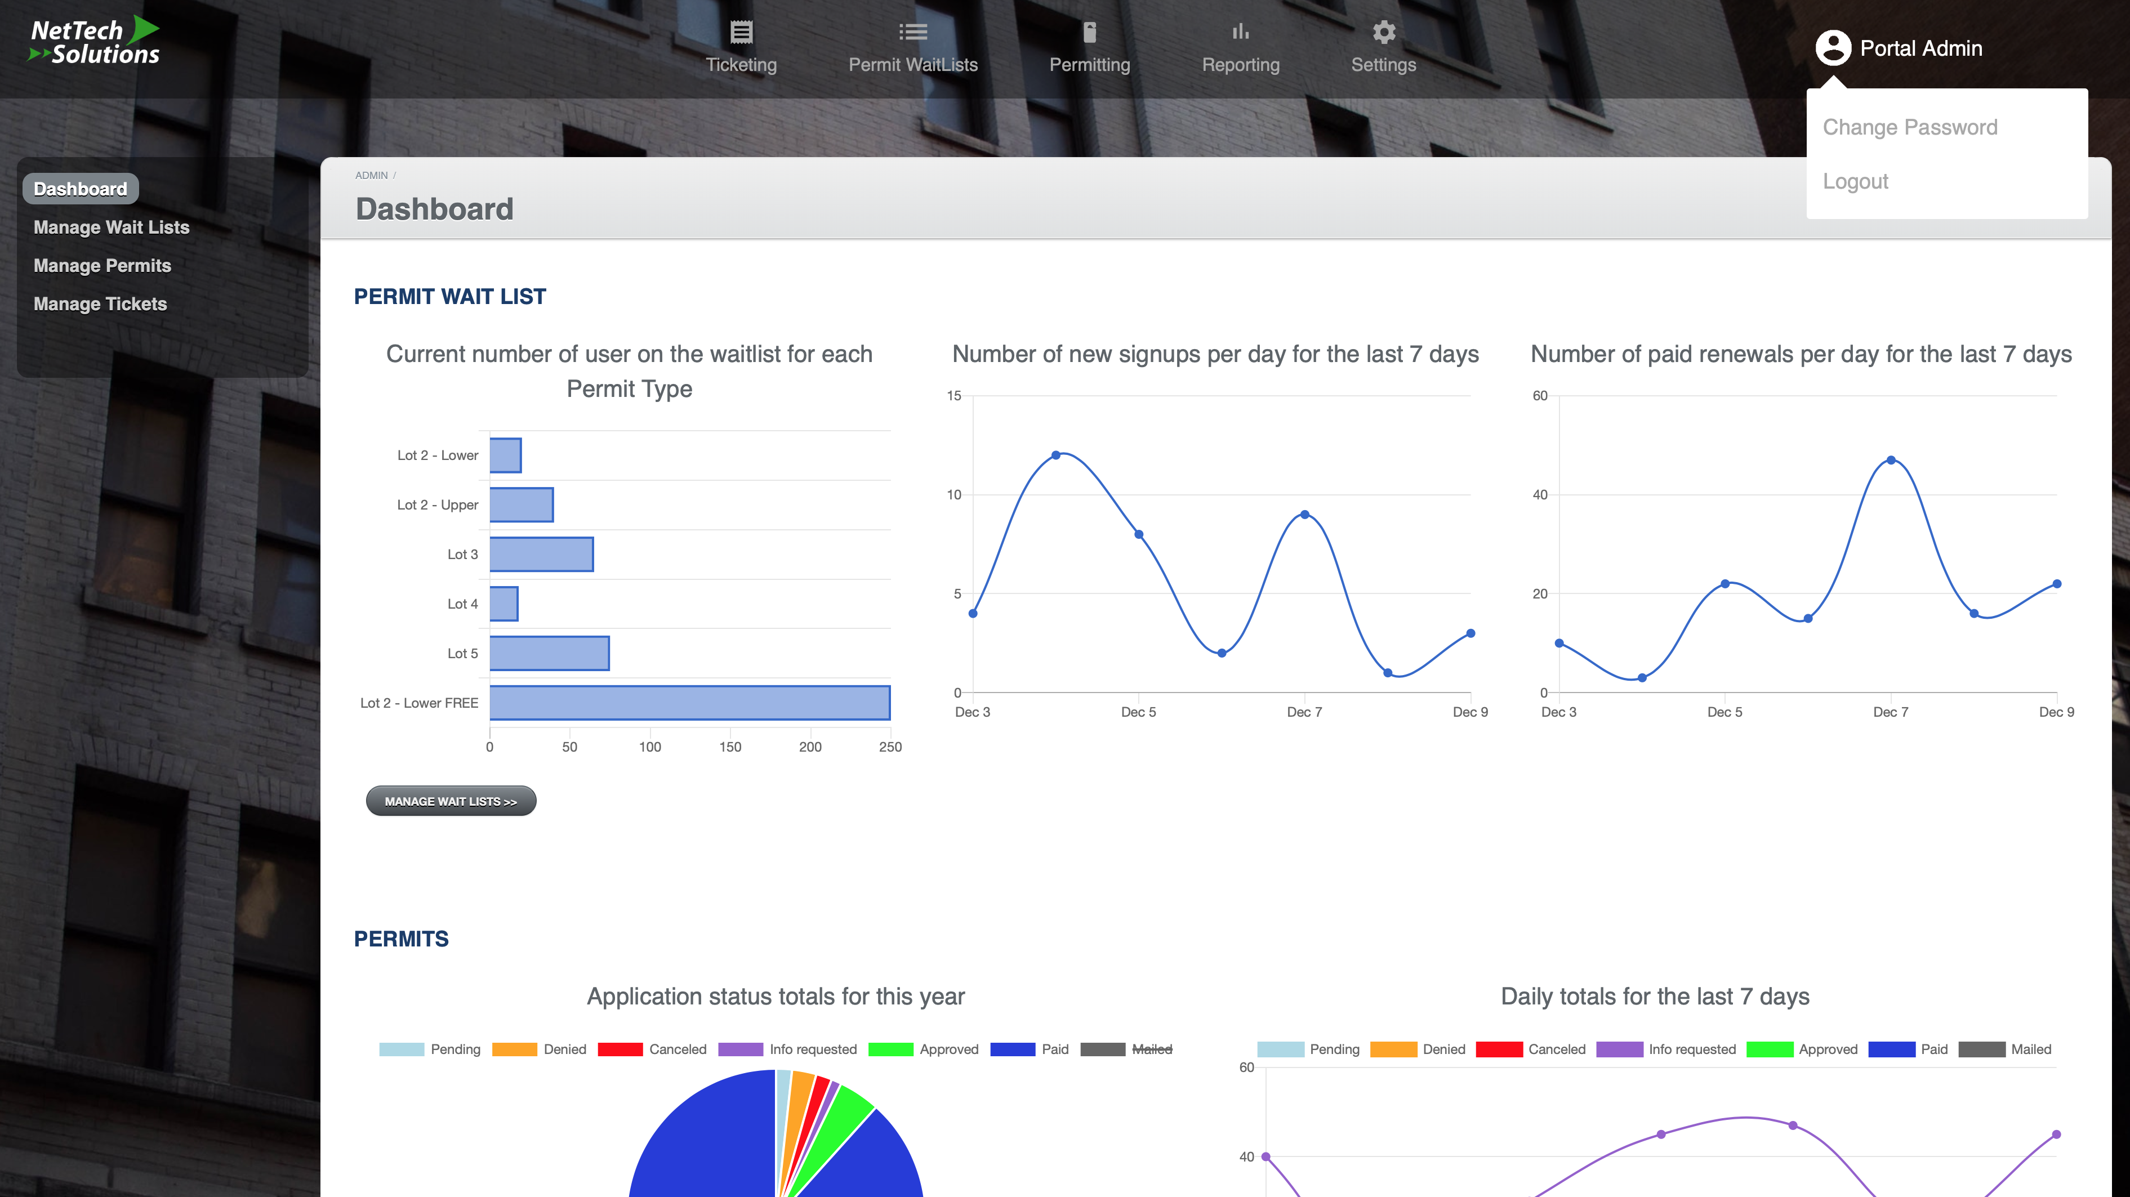Click 'Daily totals for the last 7 days' title

tap(1655, 996)
